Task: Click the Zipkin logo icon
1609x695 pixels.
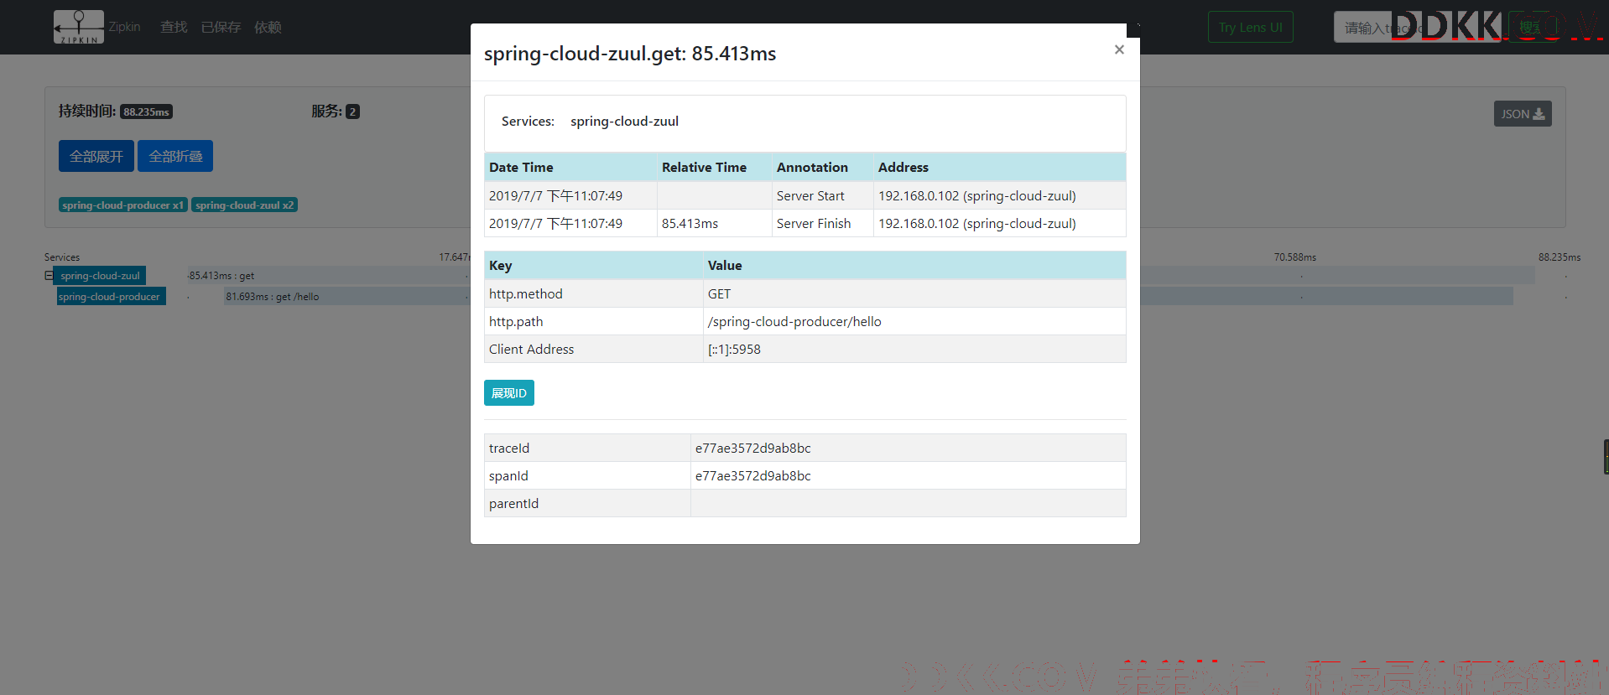Action: click(x=79, y=27)
